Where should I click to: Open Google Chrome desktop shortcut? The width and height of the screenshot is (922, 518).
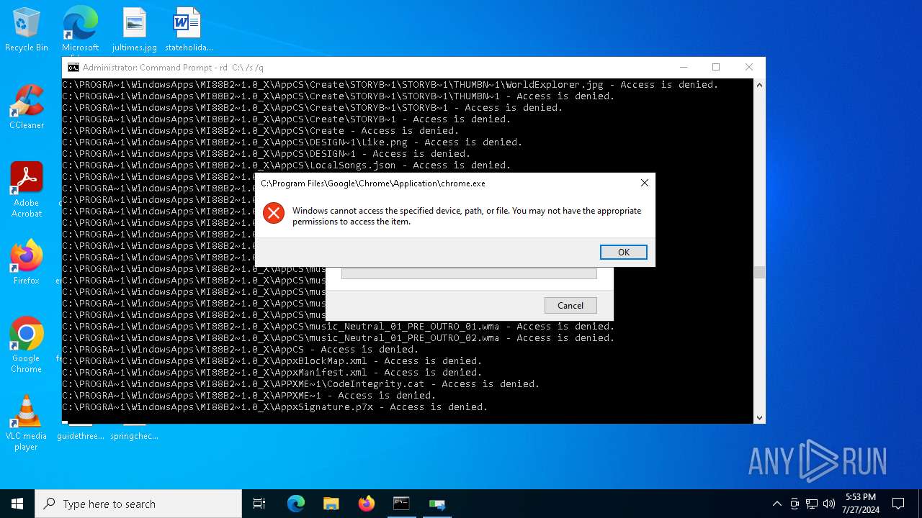click(x=27, y=345)
